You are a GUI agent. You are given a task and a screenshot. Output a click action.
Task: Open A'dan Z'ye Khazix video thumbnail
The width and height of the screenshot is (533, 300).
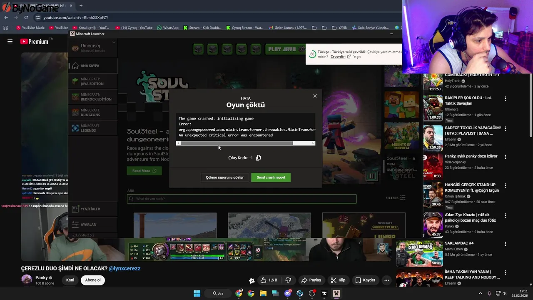433,225
